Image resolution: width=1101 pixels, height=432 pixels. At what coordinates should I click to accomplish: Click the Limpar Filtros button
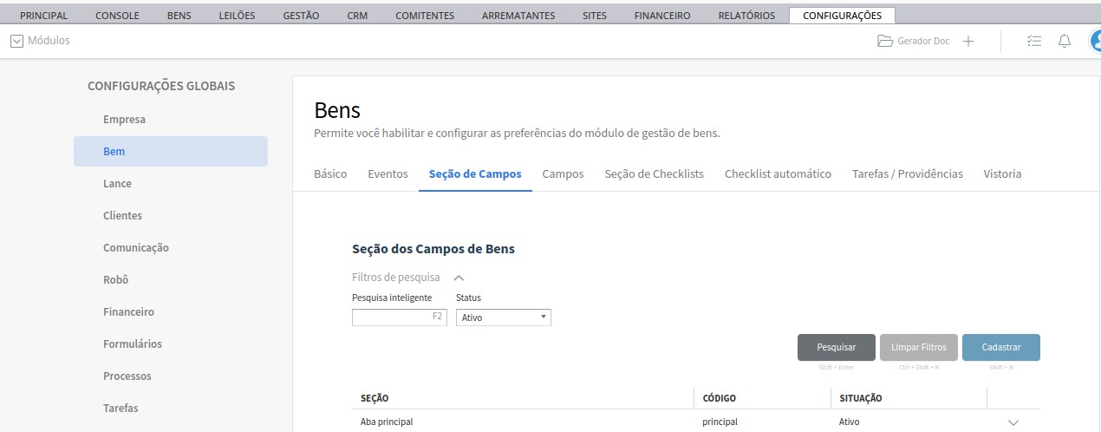tap(919, 347)
